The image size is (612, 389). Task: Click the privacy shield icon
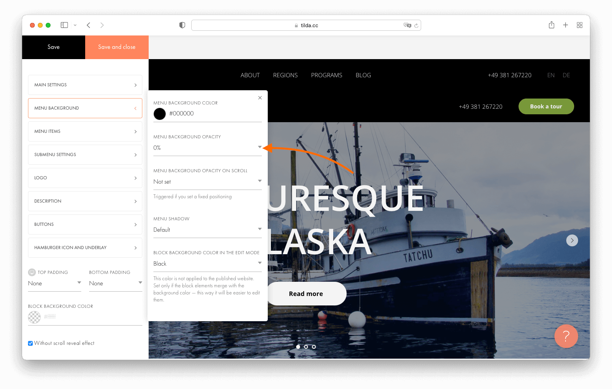(x=182, y=25)
